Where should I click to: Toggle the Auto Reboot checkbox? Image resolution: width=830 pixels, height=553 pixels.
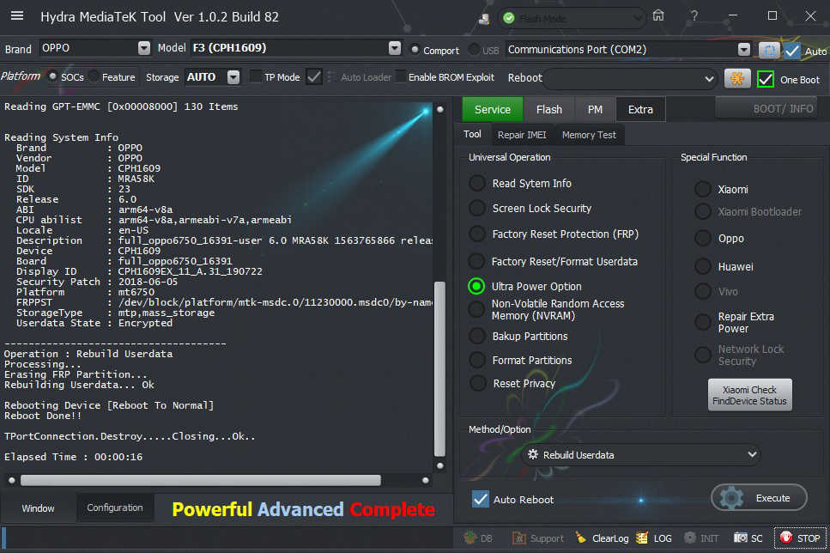pos(481,499)
